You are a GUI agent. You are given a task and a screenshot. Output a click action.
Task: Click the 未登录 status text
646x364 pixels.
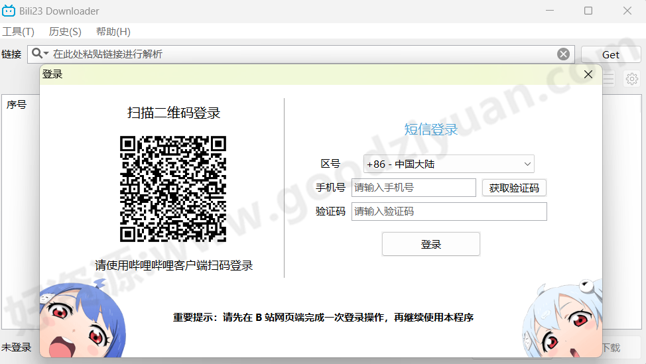pos(17,347)
